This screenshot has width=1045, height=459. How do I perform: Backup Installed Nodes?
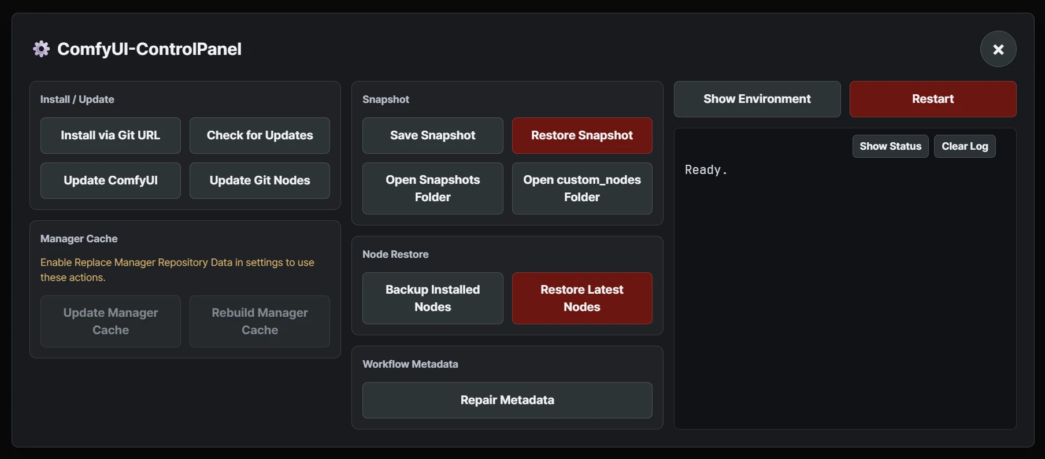[432, 298]
